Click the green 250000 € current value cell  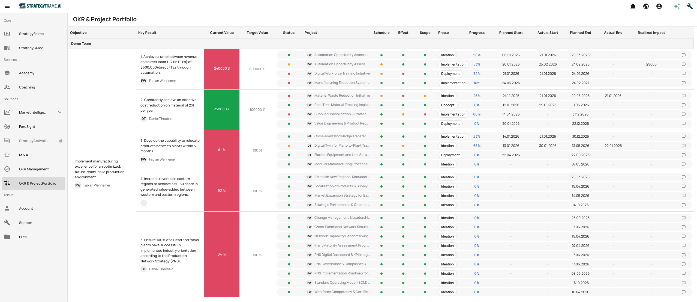coord(222,109)
